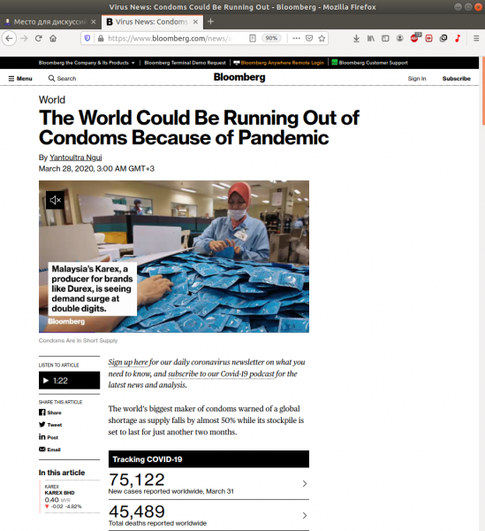Click the condom factory video thumbnail
The image size is (485, 531).
[174, 257]
